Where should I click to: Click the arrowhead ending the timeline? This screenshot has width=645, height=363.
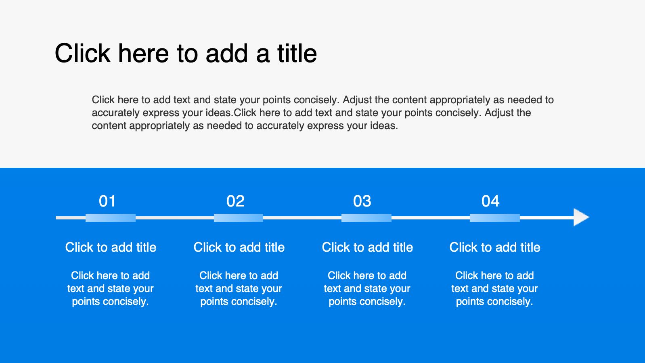click(581, 217)
